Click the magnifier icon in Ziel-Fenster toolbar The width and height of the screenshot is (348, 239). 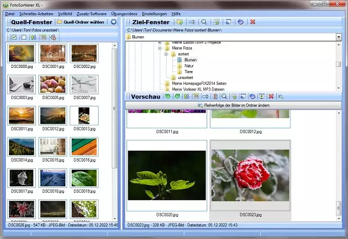coord(204,22)
